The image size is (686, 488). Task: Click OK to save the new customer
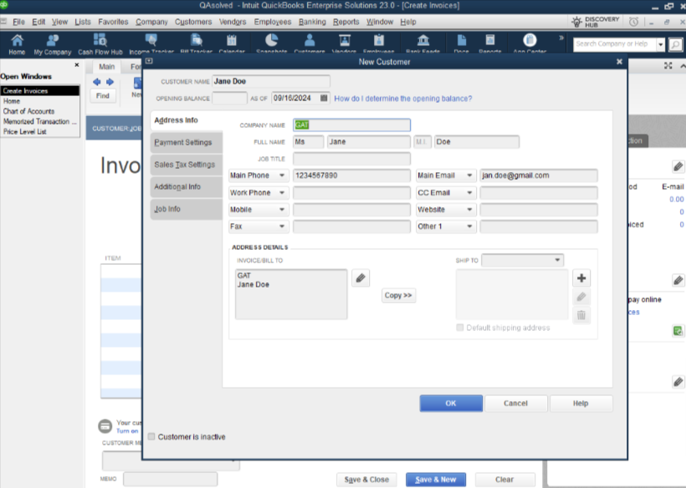[x=451, y=403]
